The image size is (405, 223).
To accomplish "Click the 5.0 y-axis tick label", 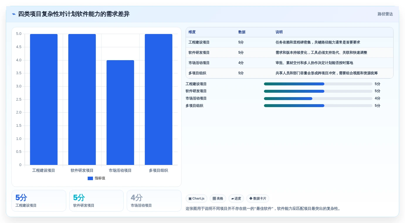I will (19, 34).
